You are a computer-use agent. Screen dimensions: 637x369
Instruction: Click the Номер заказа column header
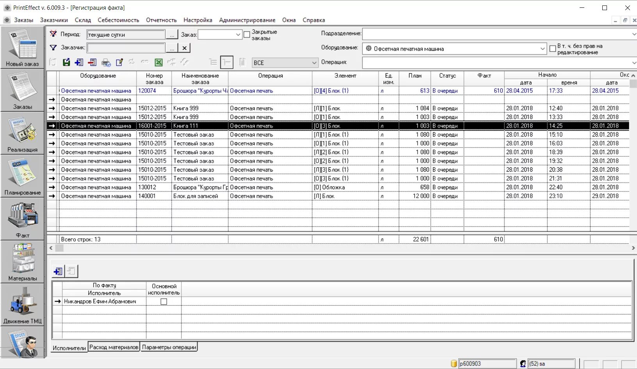154,79
